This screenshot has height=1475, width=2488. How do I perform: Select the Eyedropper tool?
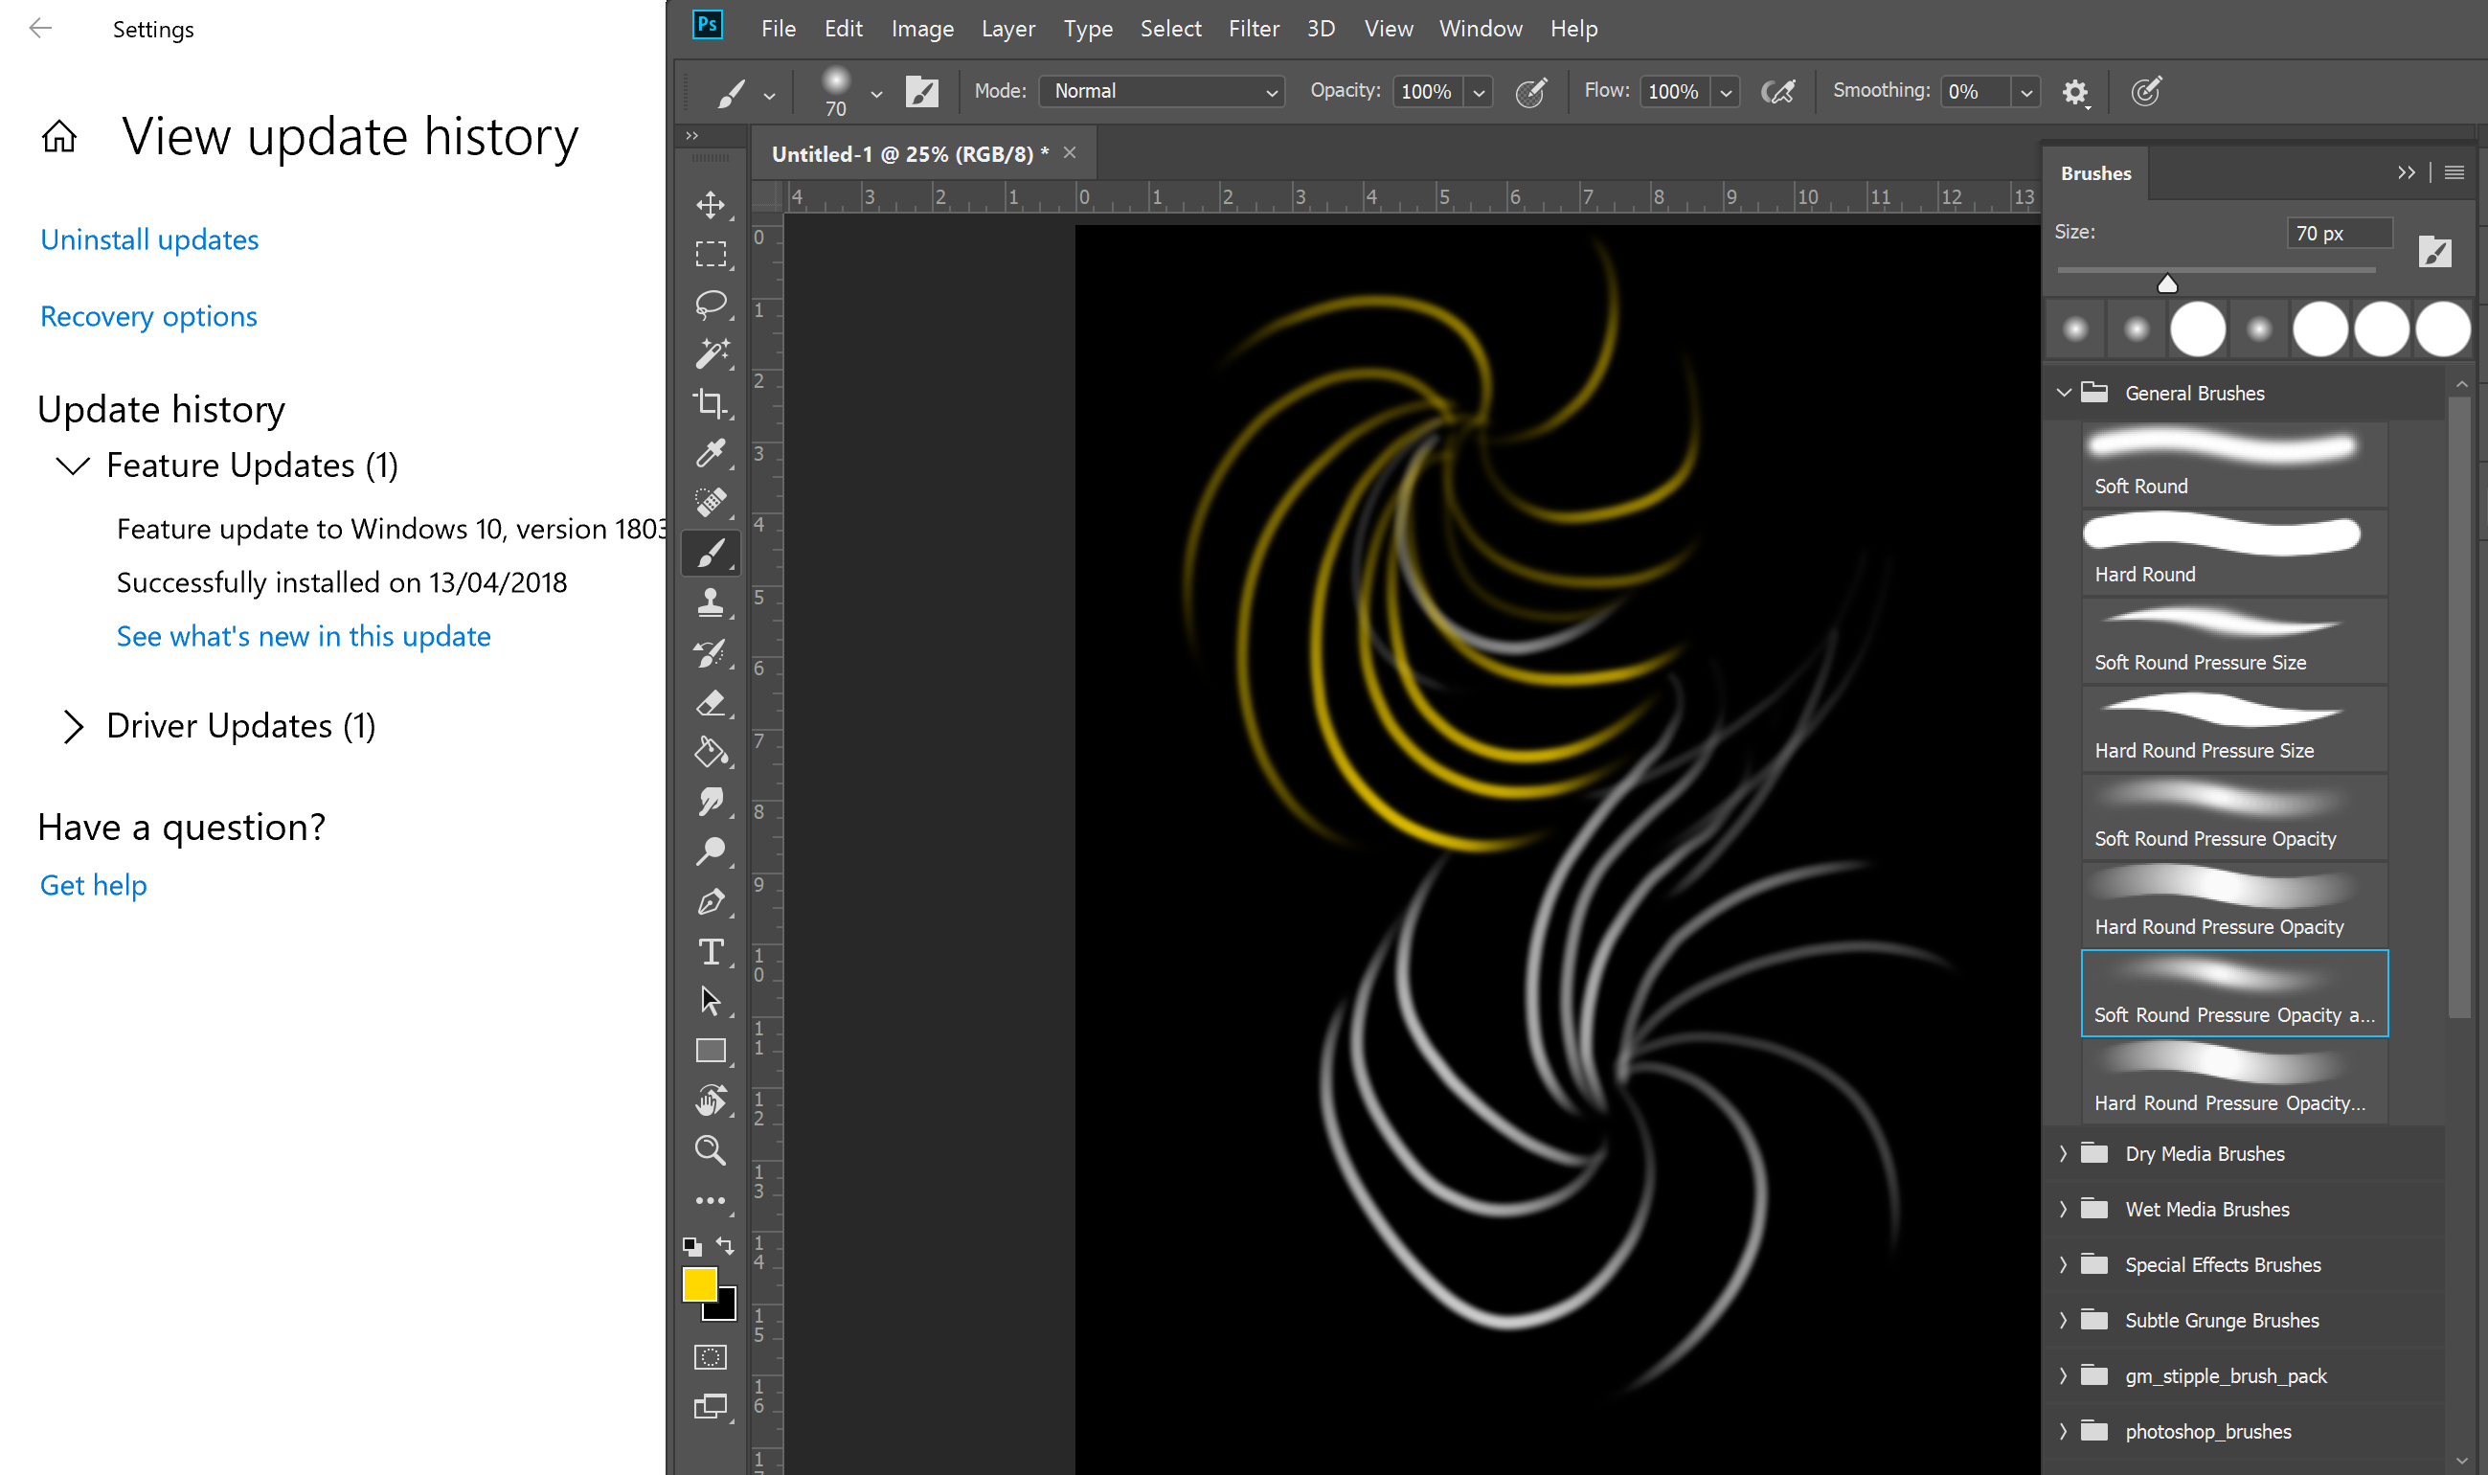click(711, 453)
